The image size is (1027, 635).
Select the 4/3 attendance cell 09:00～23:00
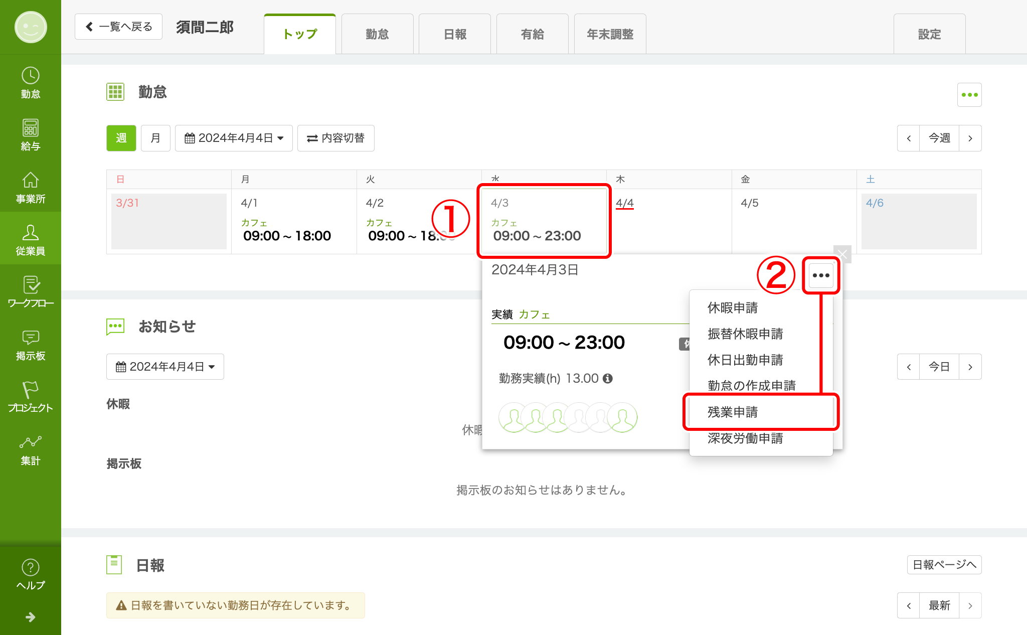tap(544, 221)
